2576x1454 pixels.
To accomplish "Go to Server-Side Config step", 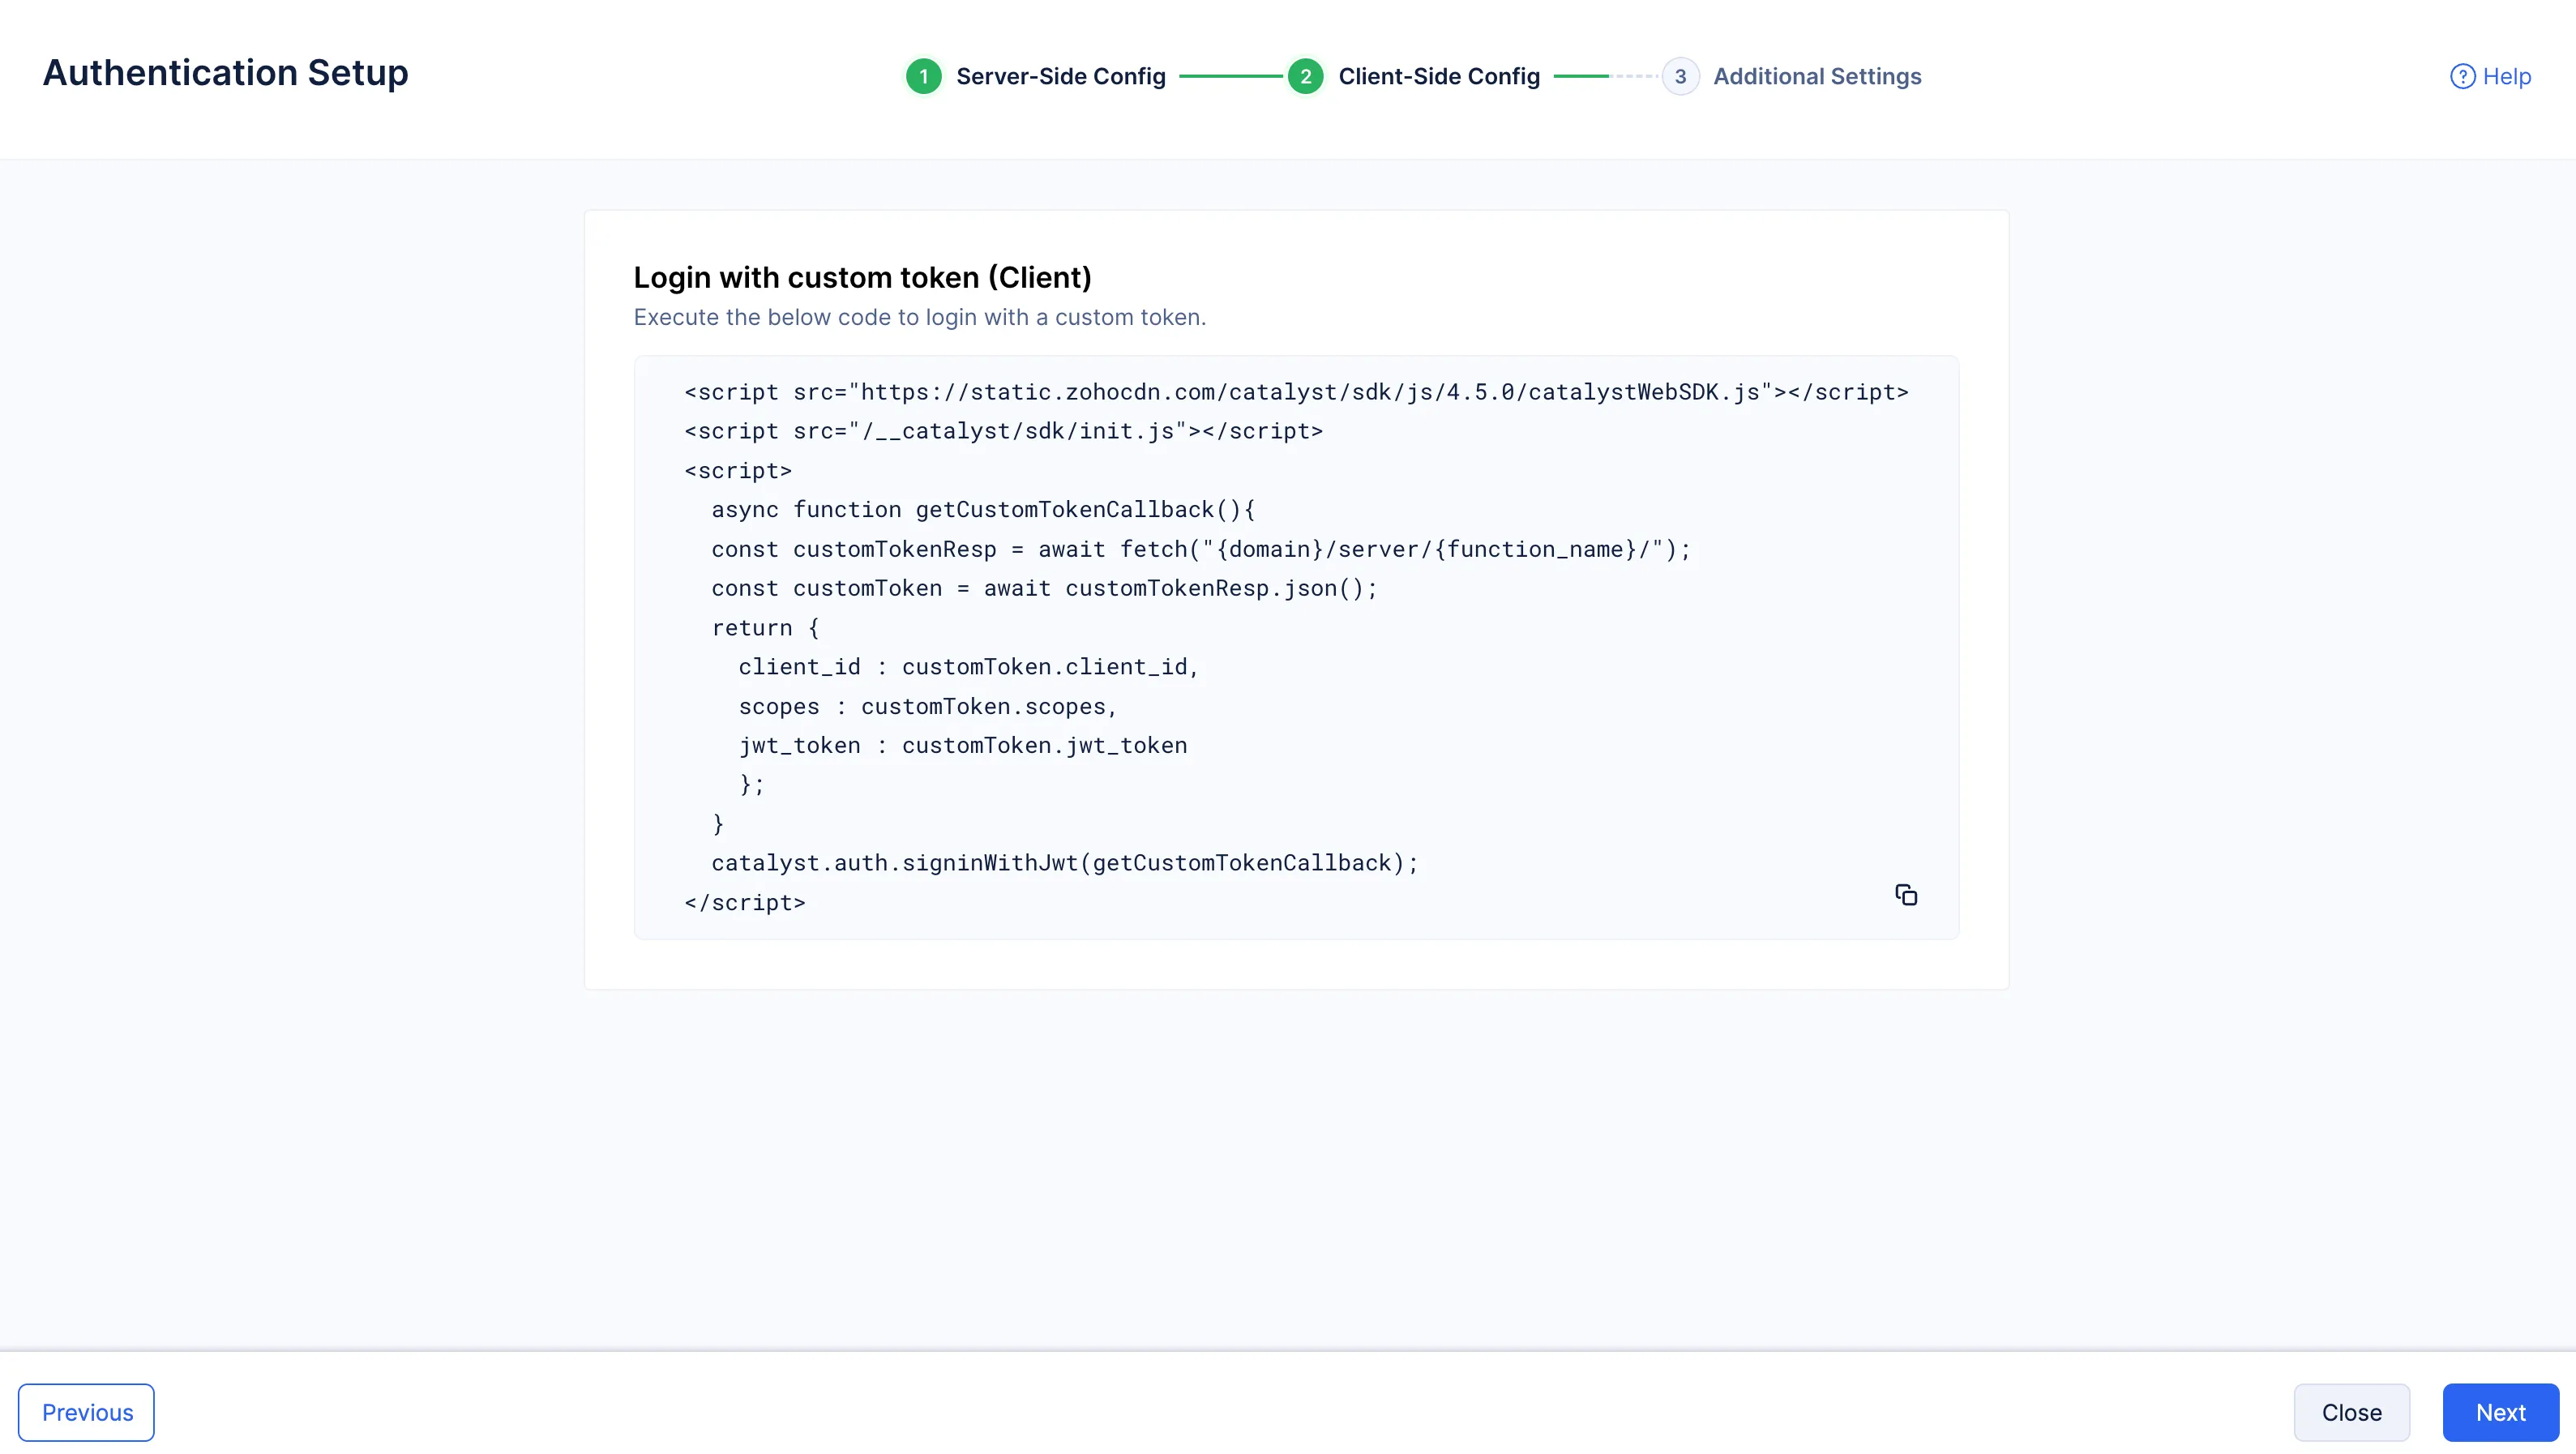I will pyautogui.click(x=1060, y=76).
